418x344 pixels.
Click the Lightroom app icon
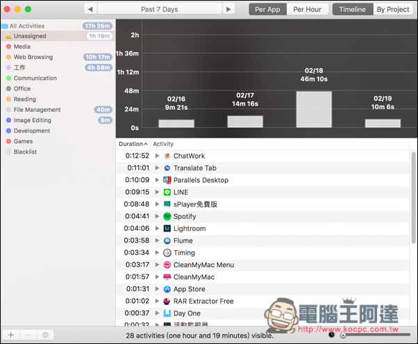pos(167,229)
